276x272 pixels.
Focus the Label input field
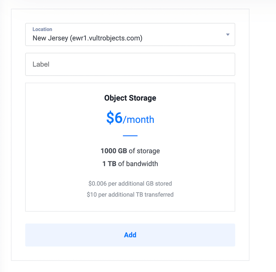(x=130, y=64)
